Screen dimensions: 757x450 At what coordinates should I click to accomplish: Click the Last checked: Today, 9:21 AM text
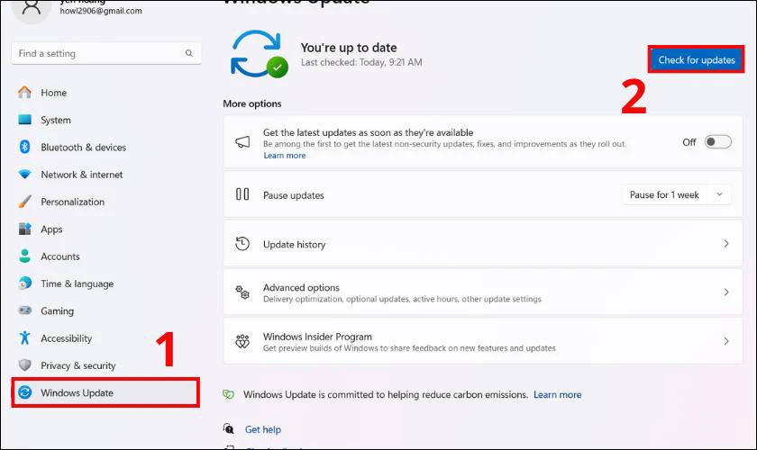pyautogui.click(x=361, y=62)
